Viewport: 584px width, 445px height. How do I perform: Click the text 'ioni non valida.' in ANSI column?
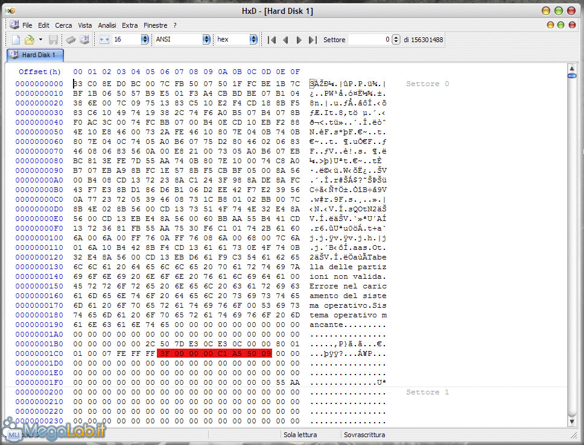click(x=348, y=276)
